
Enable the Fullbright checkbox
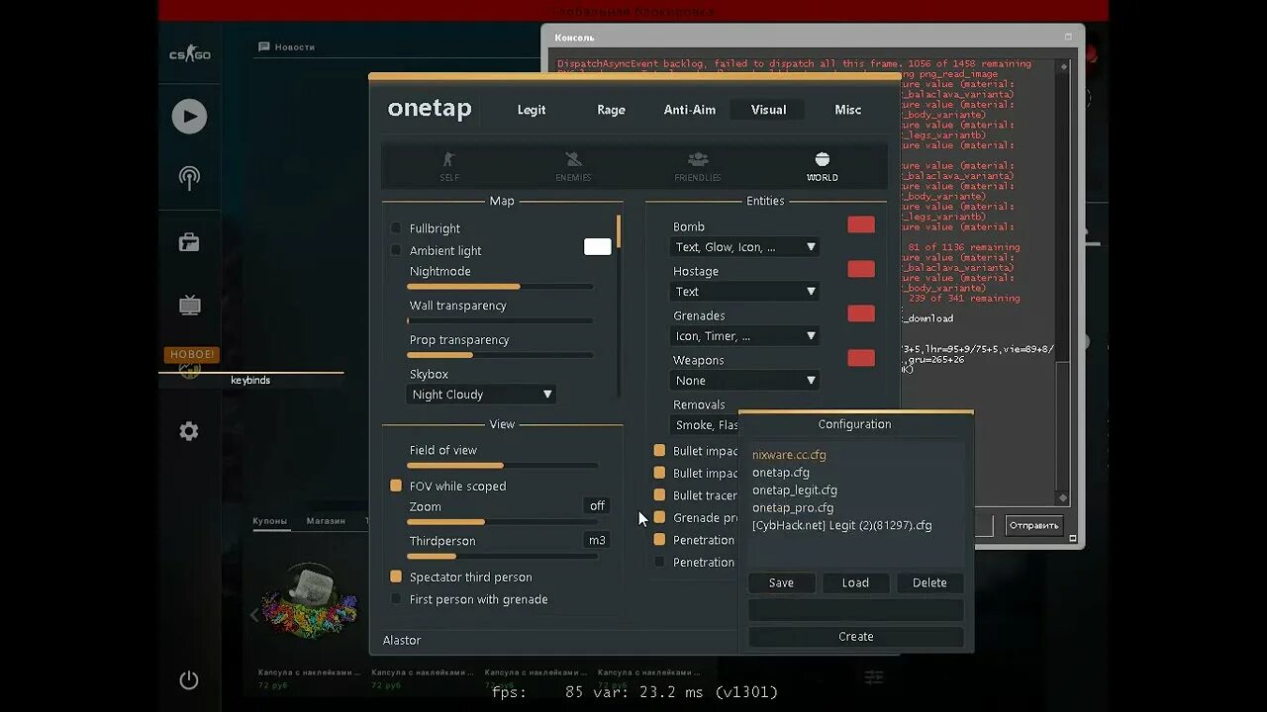coord(396,228)
